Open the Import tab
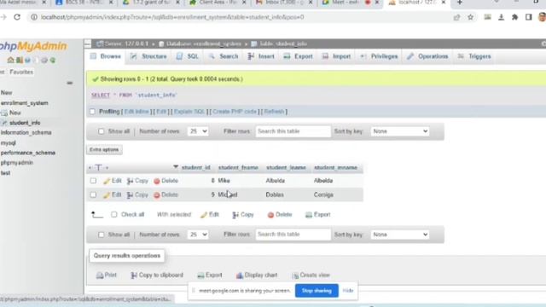The image size is (546, 307). 336,56
